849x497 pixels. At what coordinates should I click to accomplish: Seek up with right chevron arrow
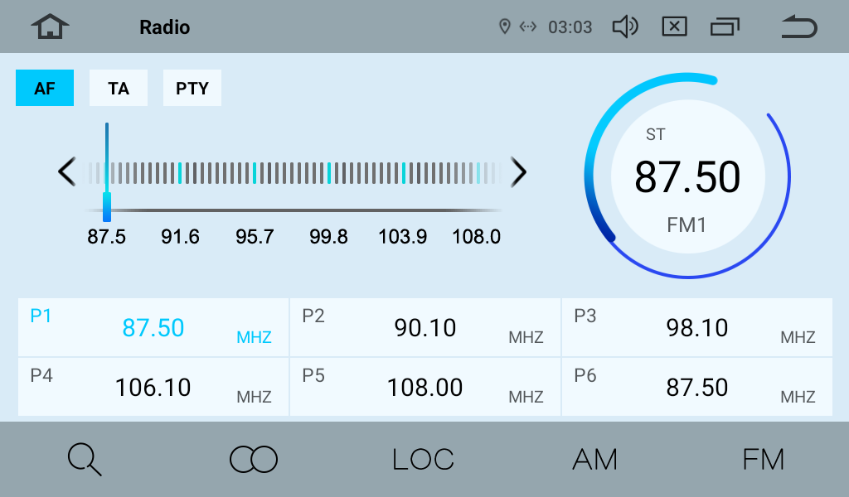(519, 172)
